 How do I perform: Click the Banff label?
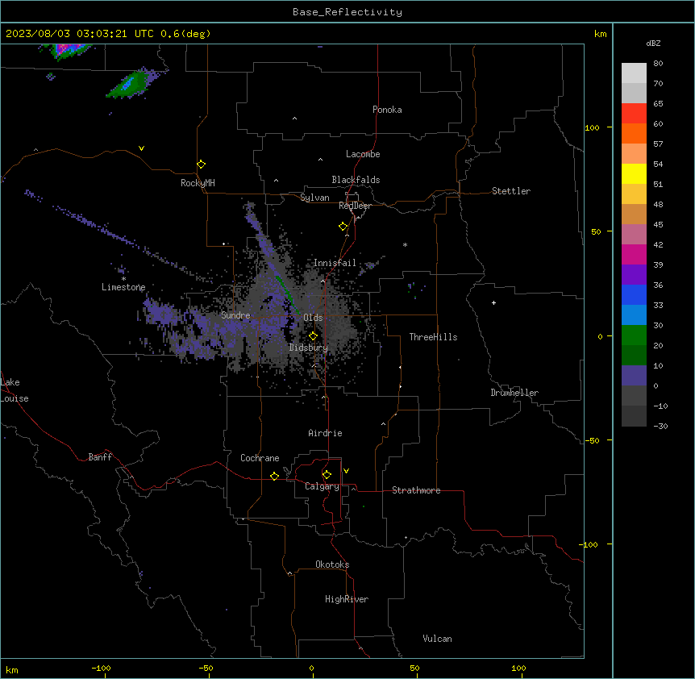(x=100, y=457)
